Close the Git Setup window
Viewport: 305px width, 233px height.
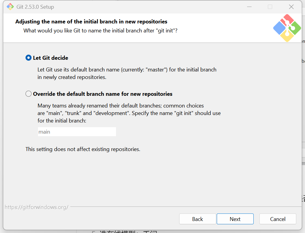(x=291, y=7)
